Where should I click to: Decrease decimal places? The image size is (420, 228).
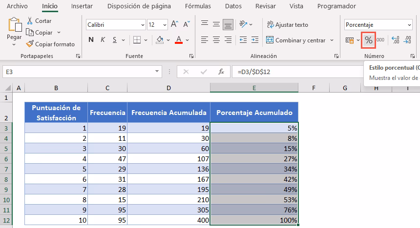click(407, 40)
